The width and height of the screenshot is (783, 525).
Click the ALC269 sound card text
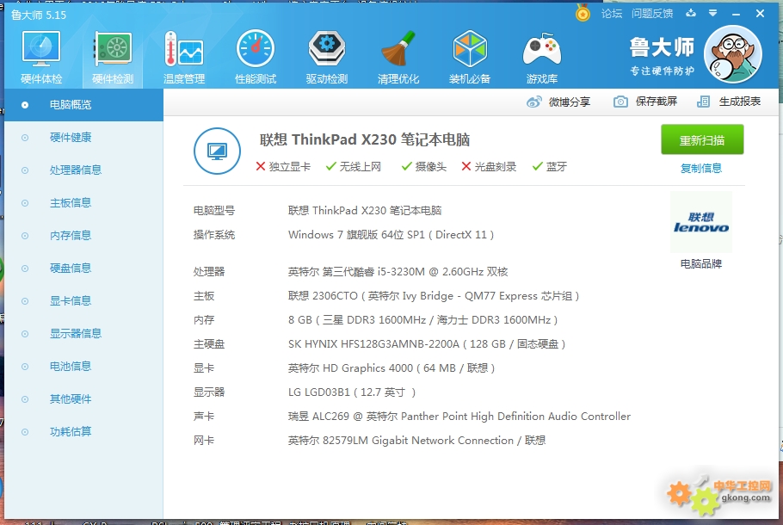coord(459,417)
